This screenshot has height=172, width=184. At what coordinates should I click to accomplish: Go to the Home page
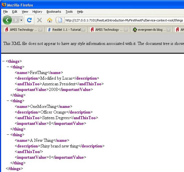tap(50, 20)
